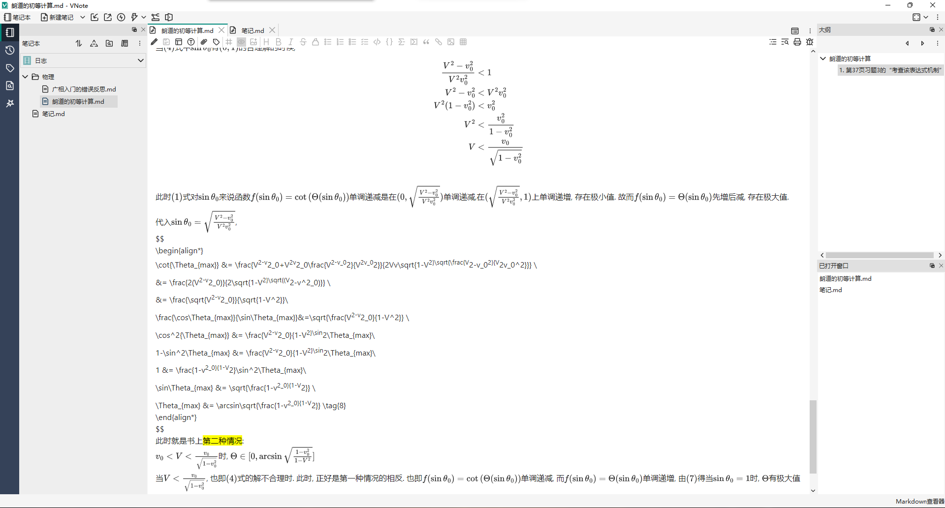Click the outline horizontal scrollbar
Screen dimensions: 945x508
(880, 255)
